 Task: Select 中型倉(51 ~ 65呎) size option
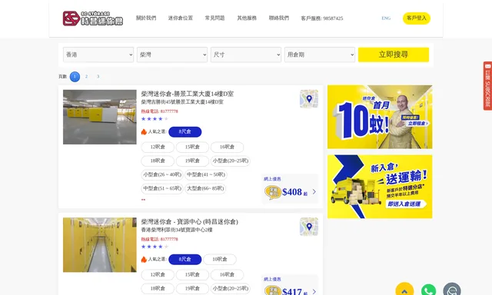pos(162,188)
